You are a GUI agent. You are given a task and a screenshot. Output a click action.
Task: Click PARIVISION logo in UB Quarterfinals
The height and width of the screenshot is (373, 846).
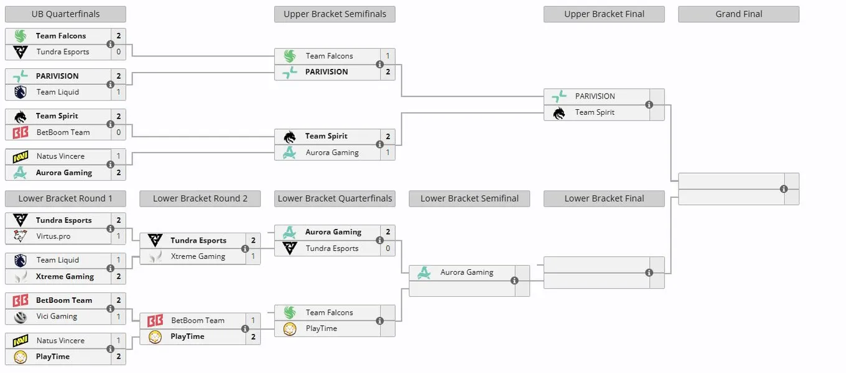tap(21, 76)
